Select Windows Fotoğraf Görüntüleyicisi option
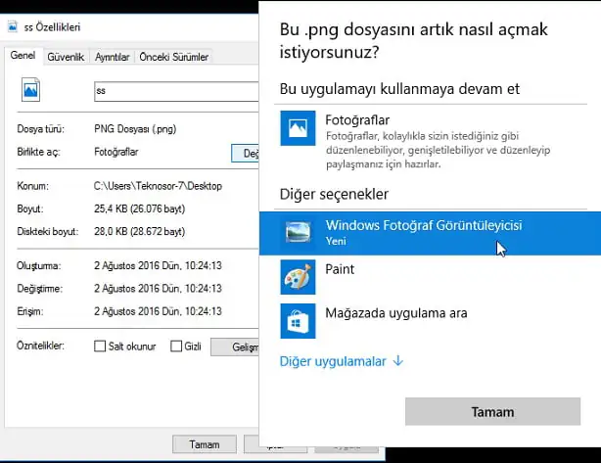 430,233
